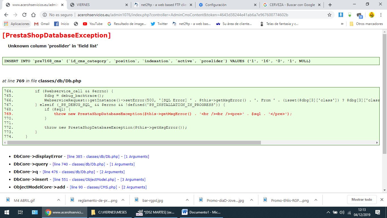Open a new browser tab
387x218 pixels.
coord(330,5)
